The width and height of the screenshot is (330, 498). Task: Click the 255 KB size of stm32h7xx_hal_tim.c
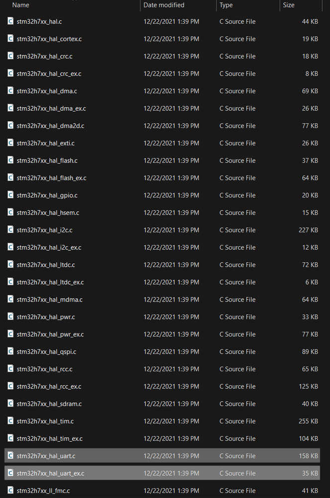[308, 421]
